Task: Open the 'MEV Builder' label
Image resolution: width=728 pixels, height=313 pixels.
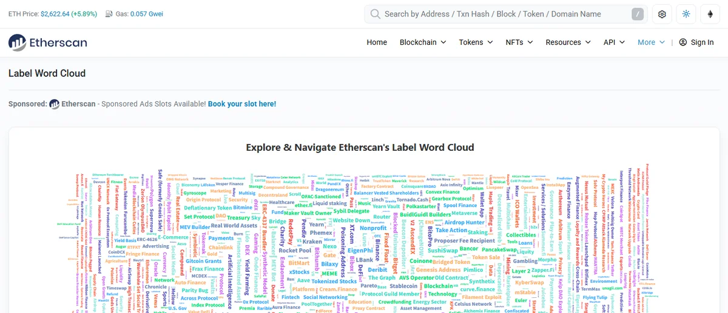Action: click(195, 227)
